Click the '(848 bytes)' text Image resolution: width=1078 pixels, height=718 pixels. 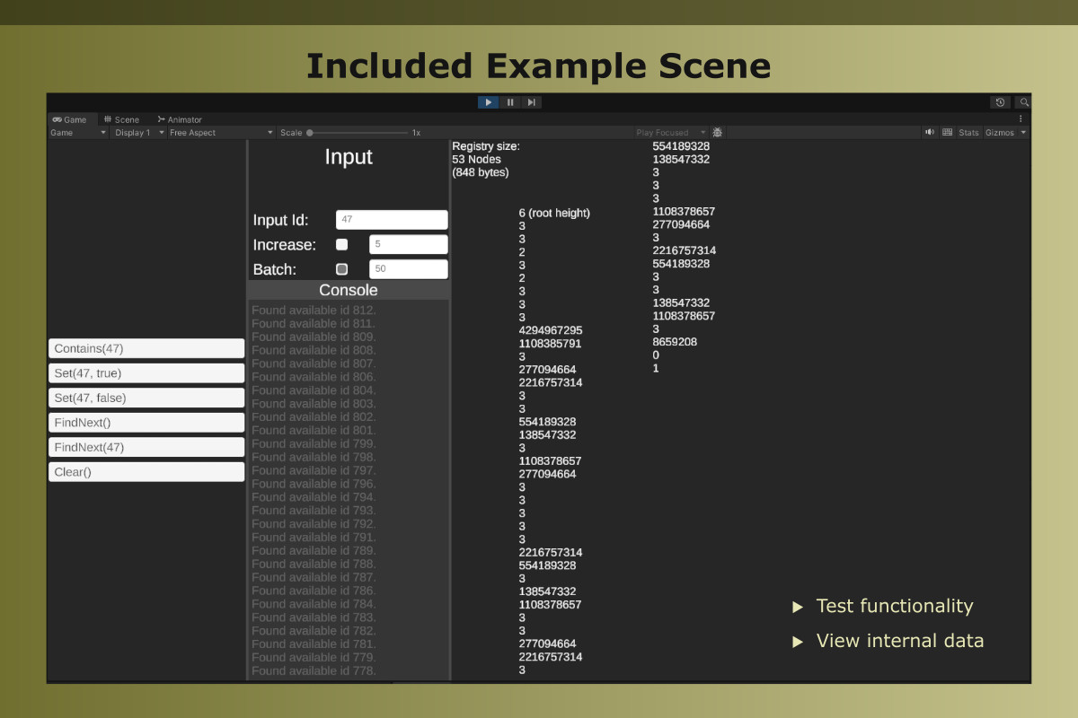tap(481, 172)
